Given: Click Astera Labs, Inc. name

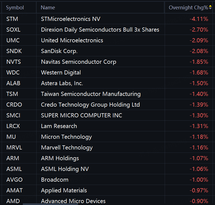Looking at the screenshot, I should tap(62, 83).
